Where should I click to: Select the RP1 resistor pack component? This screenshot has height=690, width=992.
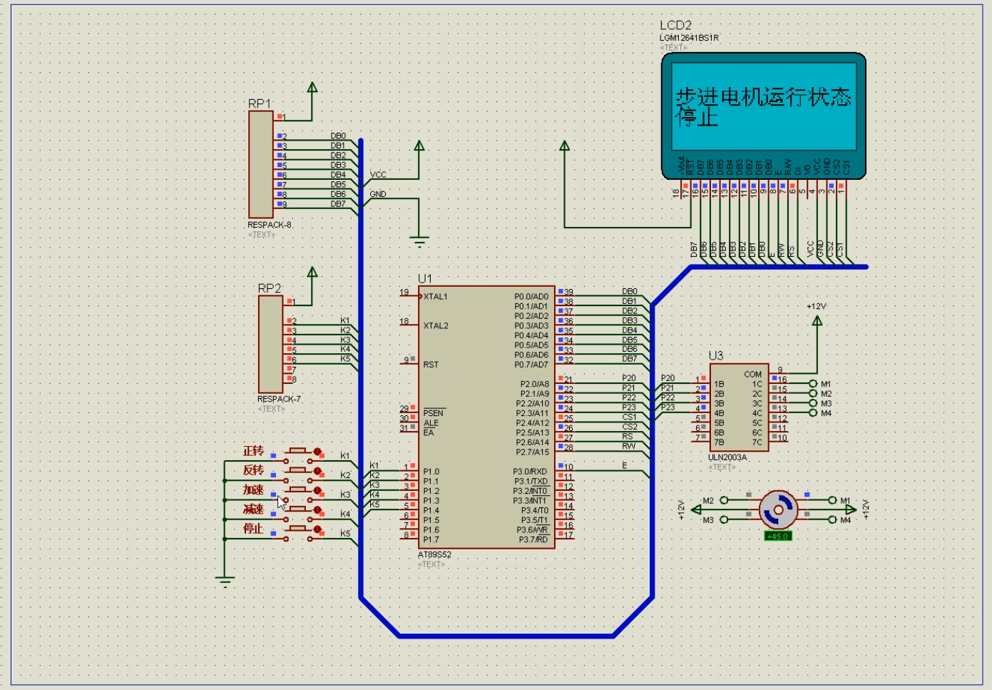(x=261, y=165)
